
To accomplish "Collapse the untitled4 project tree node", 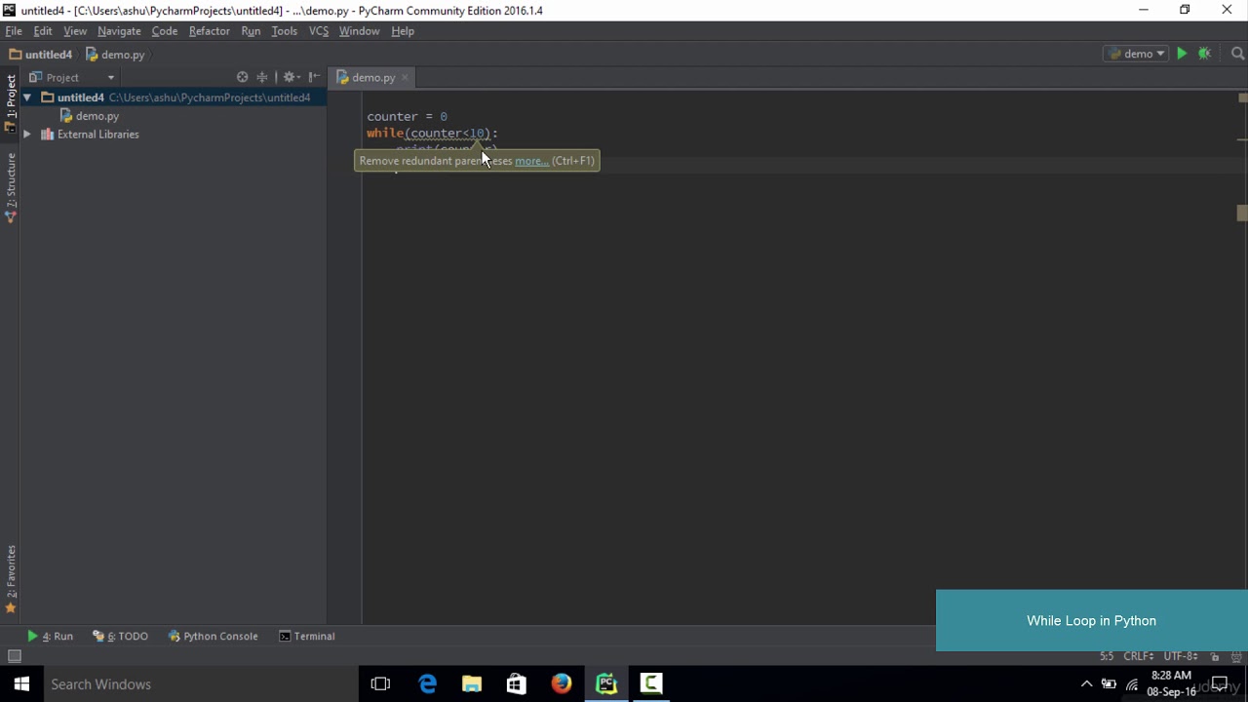I will [x=27, y=97].
